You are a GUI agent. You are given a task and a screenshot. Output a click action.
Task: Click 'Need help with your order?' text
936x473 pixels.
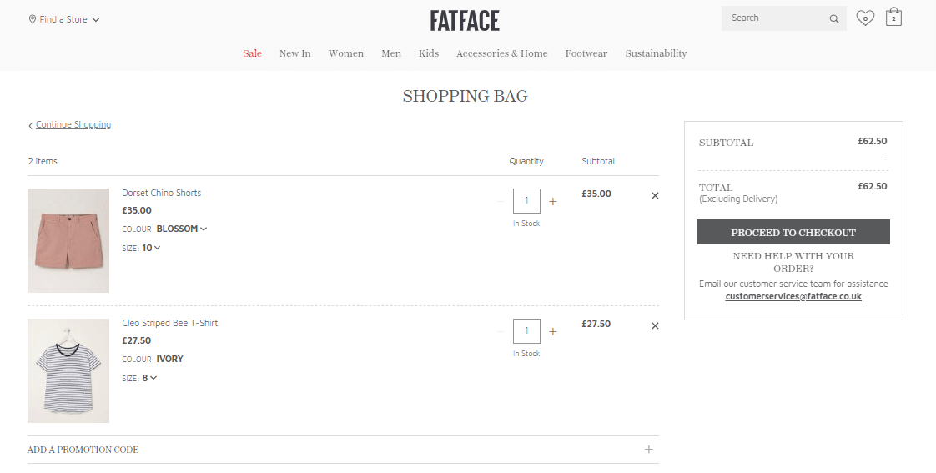click(x=793, y=262)
